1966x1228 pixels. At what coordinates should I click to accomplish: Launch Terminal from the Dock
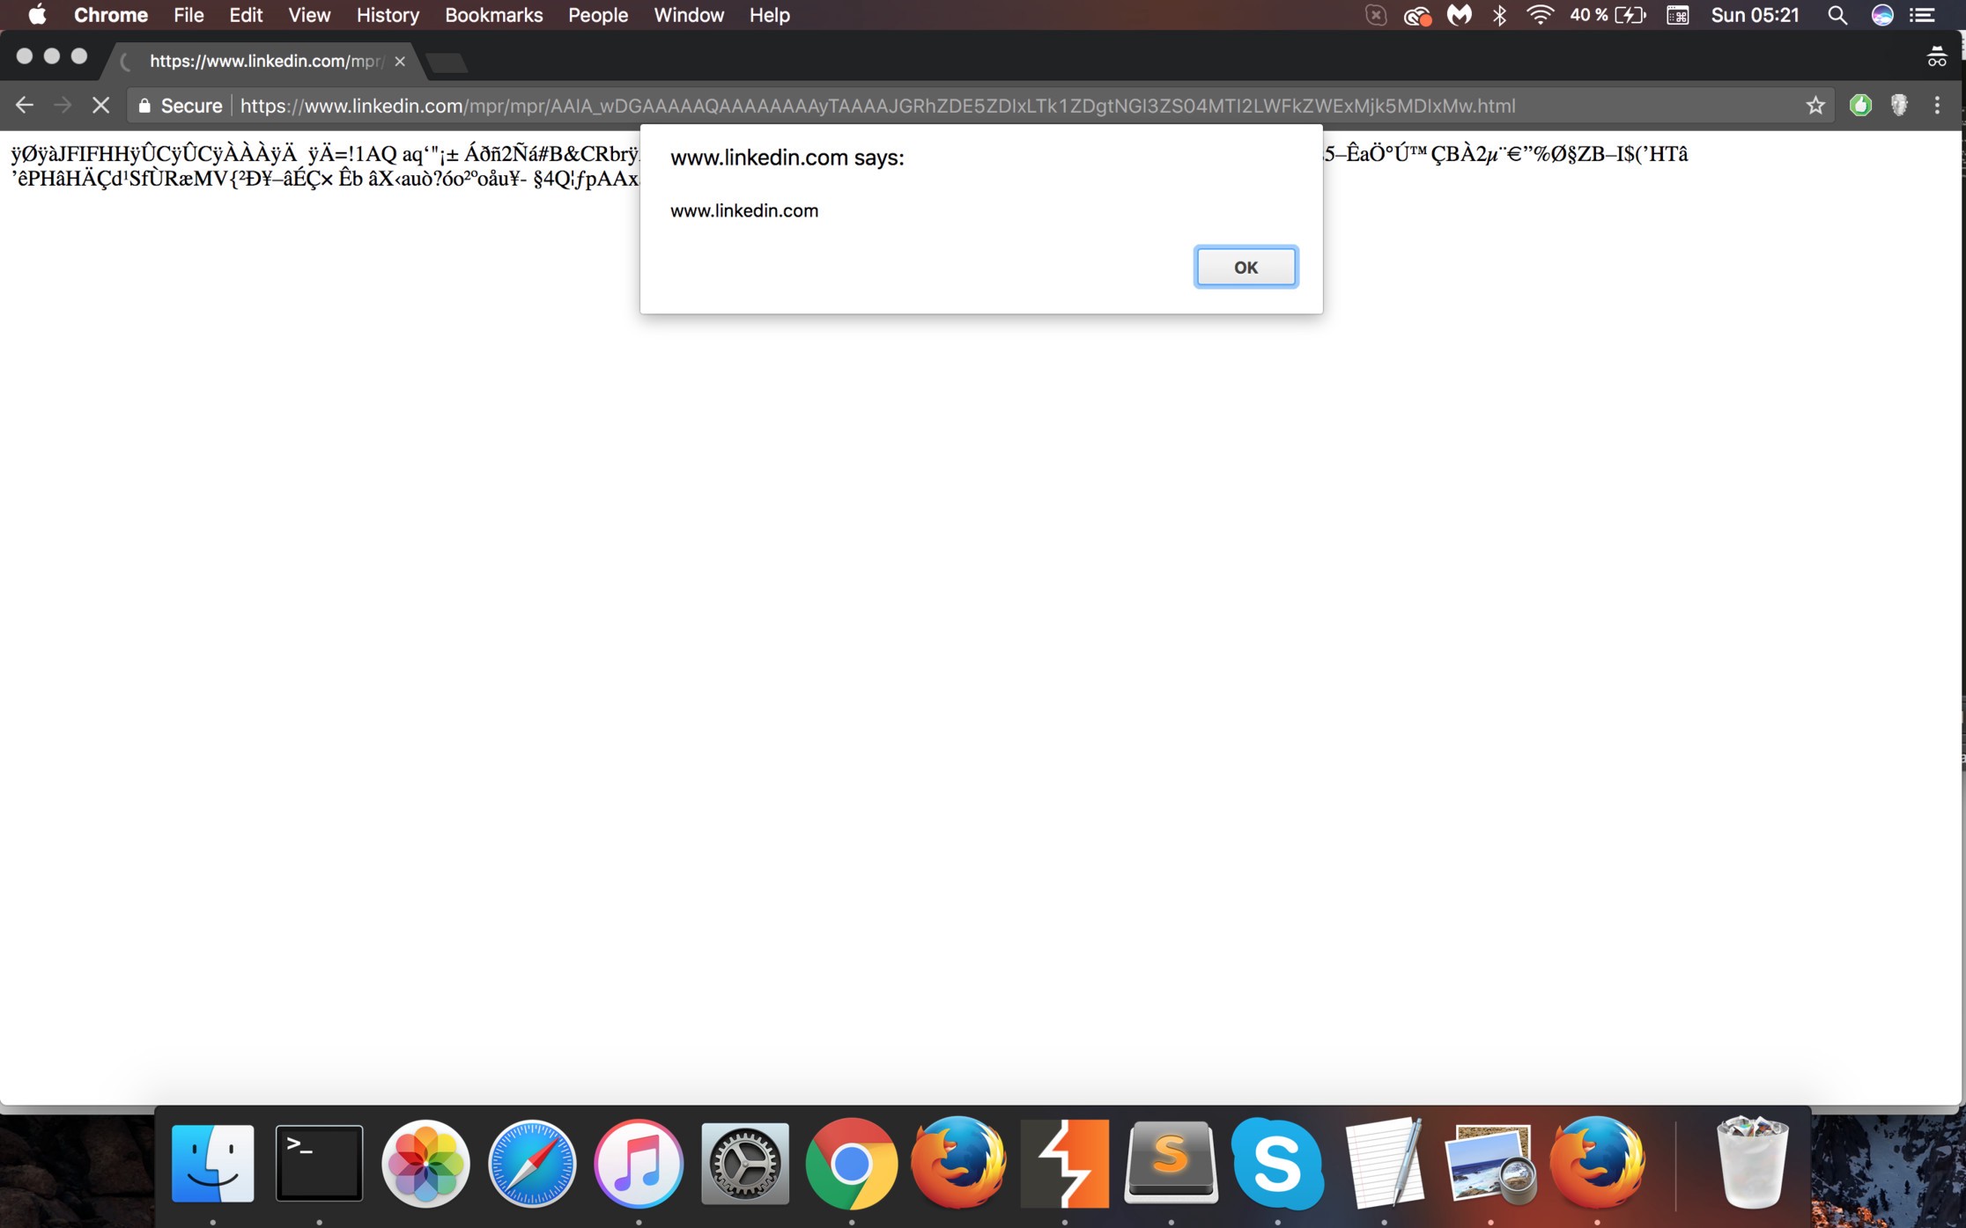pos(319,1163)
